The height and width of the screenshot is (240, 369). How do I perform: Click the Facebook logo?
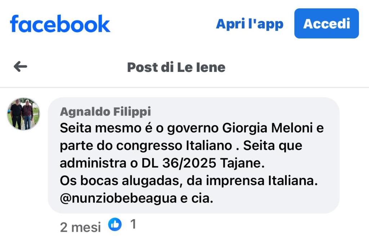(x=60, y=24)
